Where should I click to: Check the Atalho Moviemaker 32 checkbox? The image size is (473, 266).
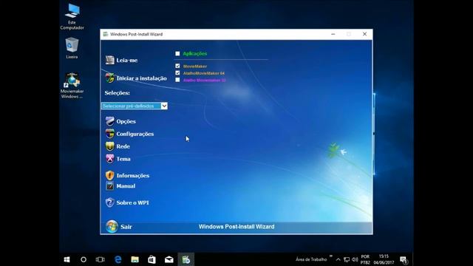point(177,80)
